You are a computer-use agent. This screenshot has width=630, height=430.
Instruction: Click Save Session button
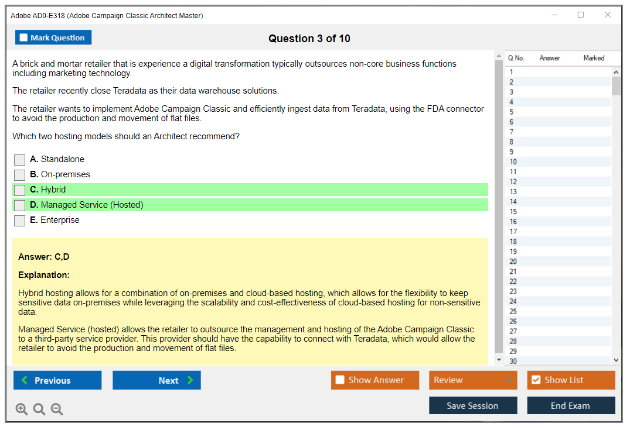tap(472, 406)
